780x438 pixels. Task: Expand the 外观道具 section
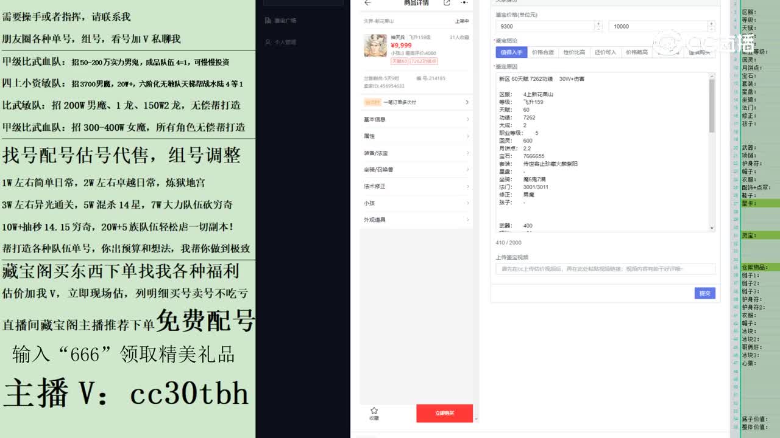(x=416, y=220)
